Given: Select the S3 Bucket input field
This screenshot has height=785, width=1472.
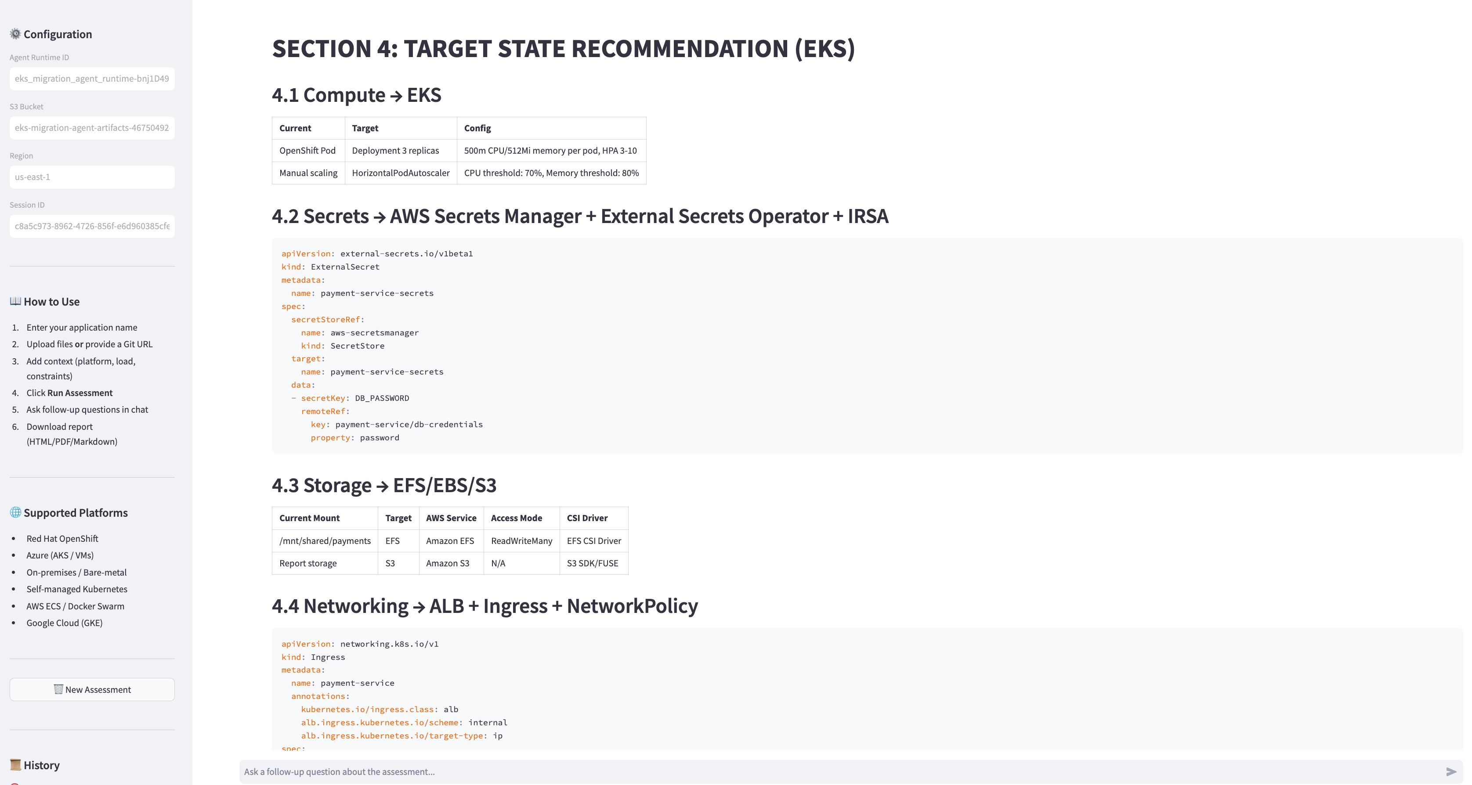Looking at the screenshot, I should point(92,128).
